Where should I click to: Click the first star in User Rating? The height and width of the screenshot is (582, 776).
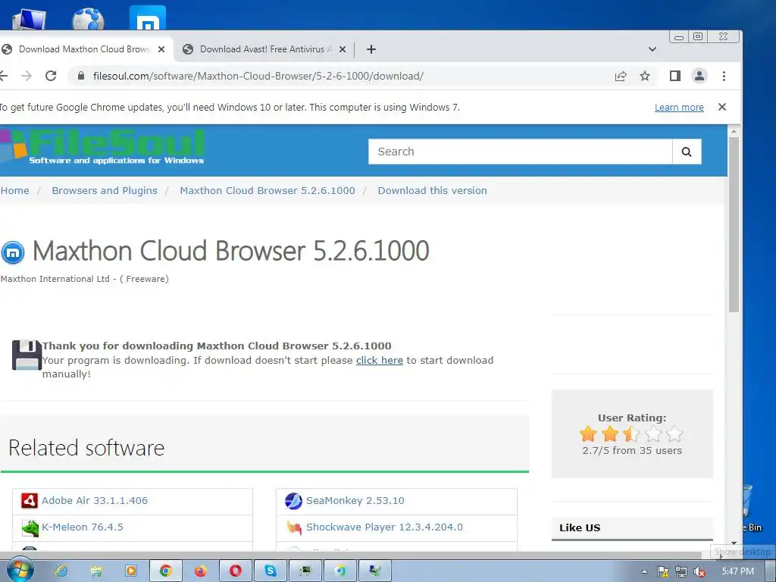[588, 434]
